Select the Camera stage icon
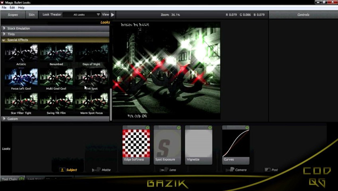 coord(230,170)
